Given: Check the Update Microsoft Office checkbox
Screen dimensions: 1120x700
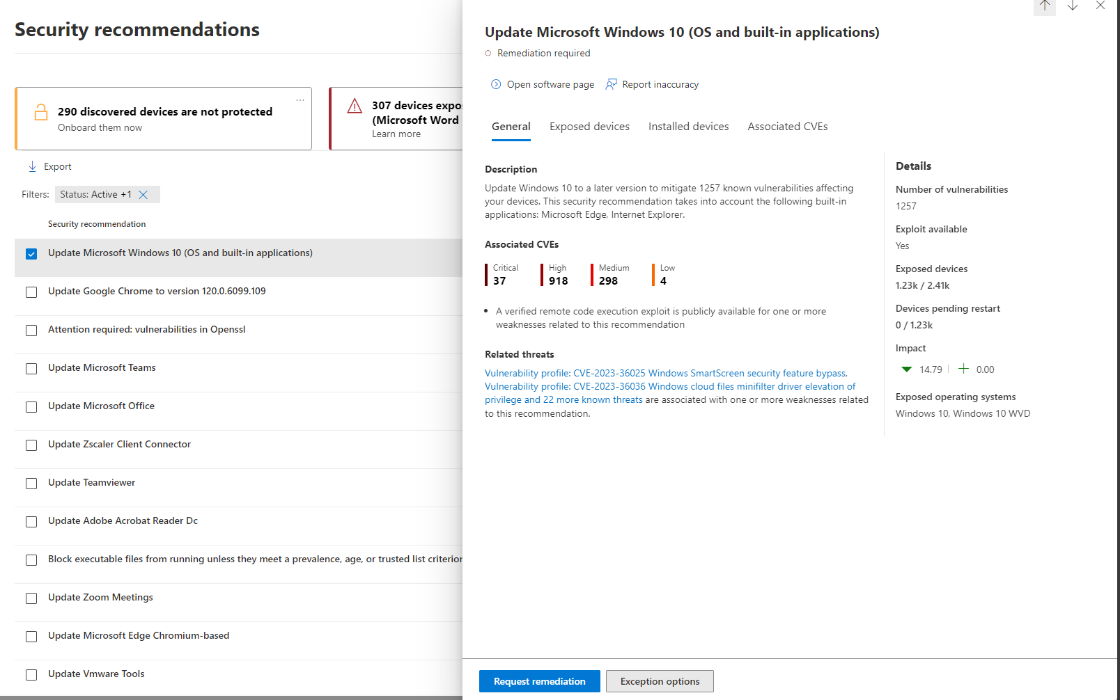Looking at the screenshot, I should [31, 407].
